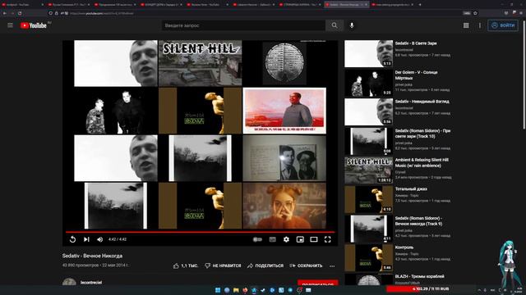
Task: Open sidebar video BLAZH - Трюмы кораблей
Action: coord(419,277)
